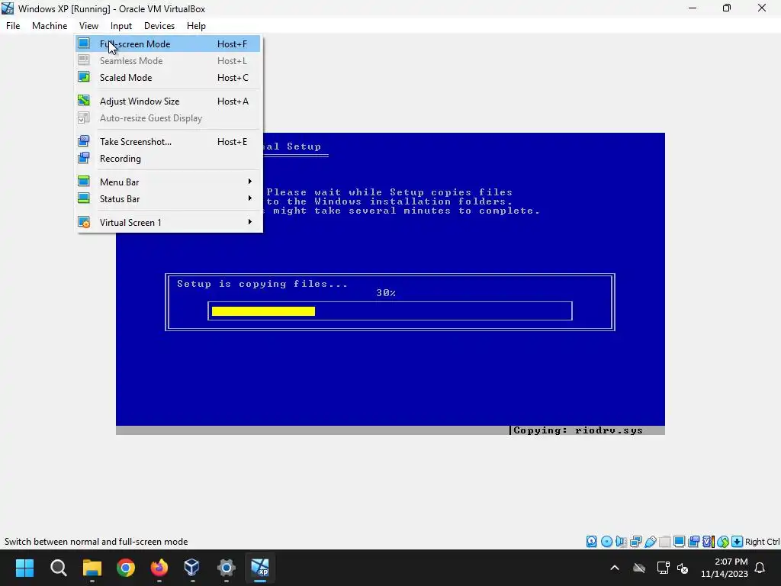Click 'Setup is copying files...' text

(x=262, y=284)
